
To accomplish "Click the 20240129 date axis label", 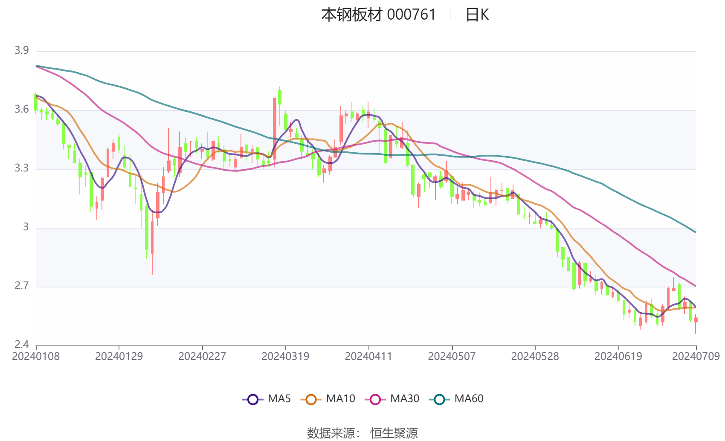I will 119,357.
